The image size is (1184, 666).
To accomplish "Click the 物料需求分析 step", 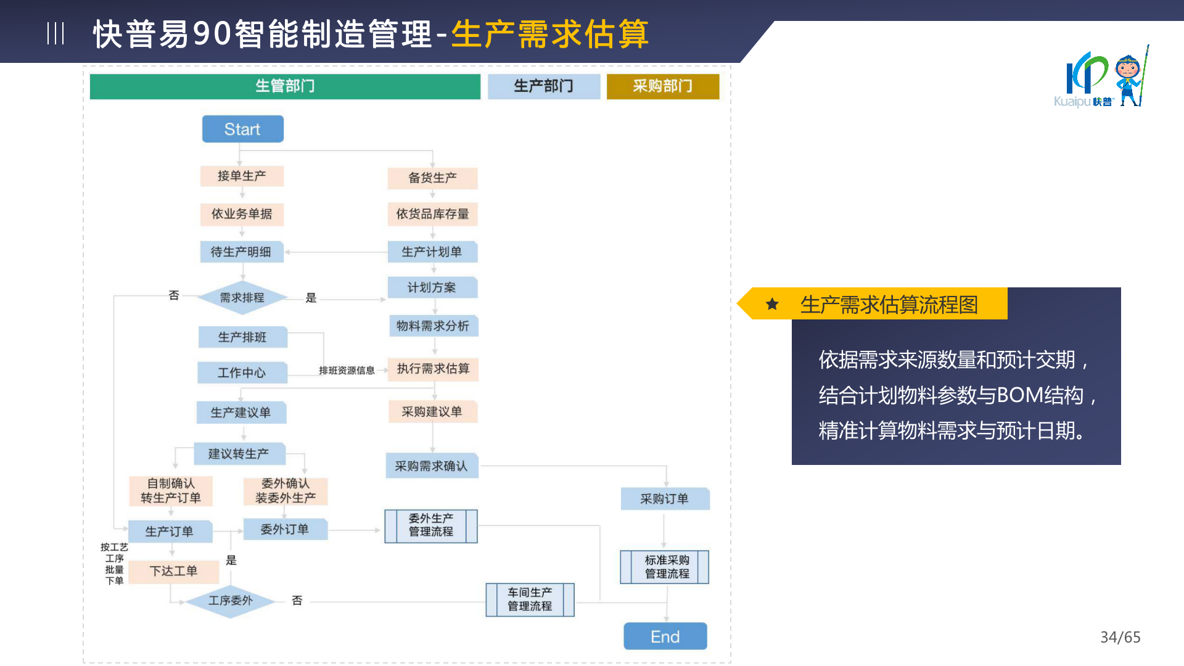I will [x=433, y=326].
